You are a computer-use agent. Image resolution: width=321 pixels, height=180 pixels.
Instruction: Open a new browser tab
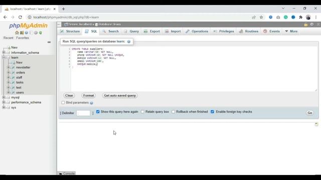tap(64, 9)
